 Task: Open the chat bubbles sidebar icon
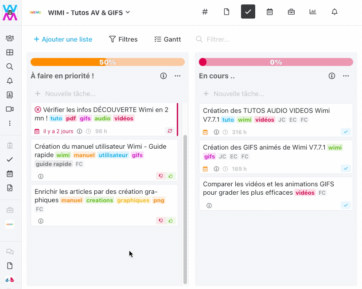click(10, 251)
